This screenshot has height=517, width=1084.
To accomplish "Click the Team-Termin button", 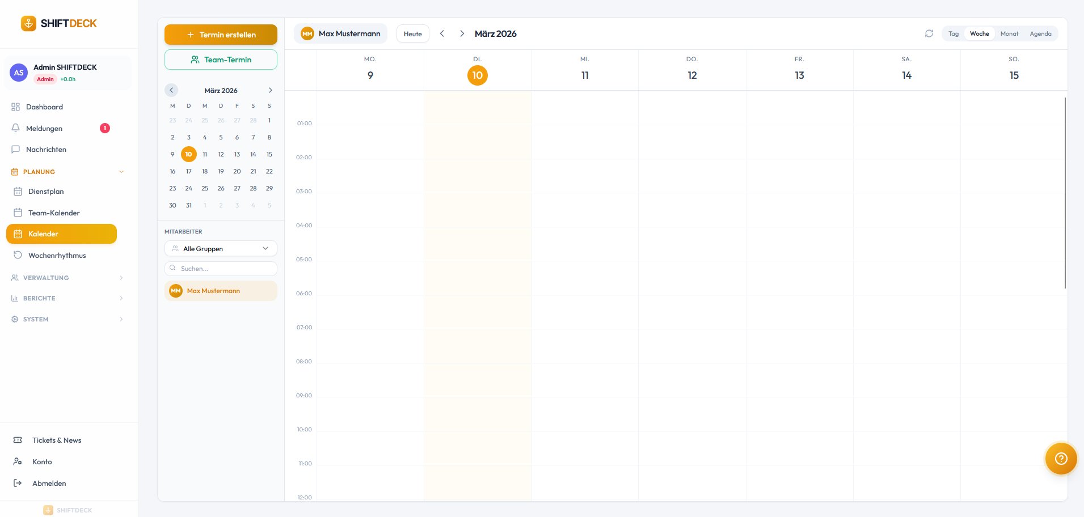I will pyautogui.click(x=221, y=60).
